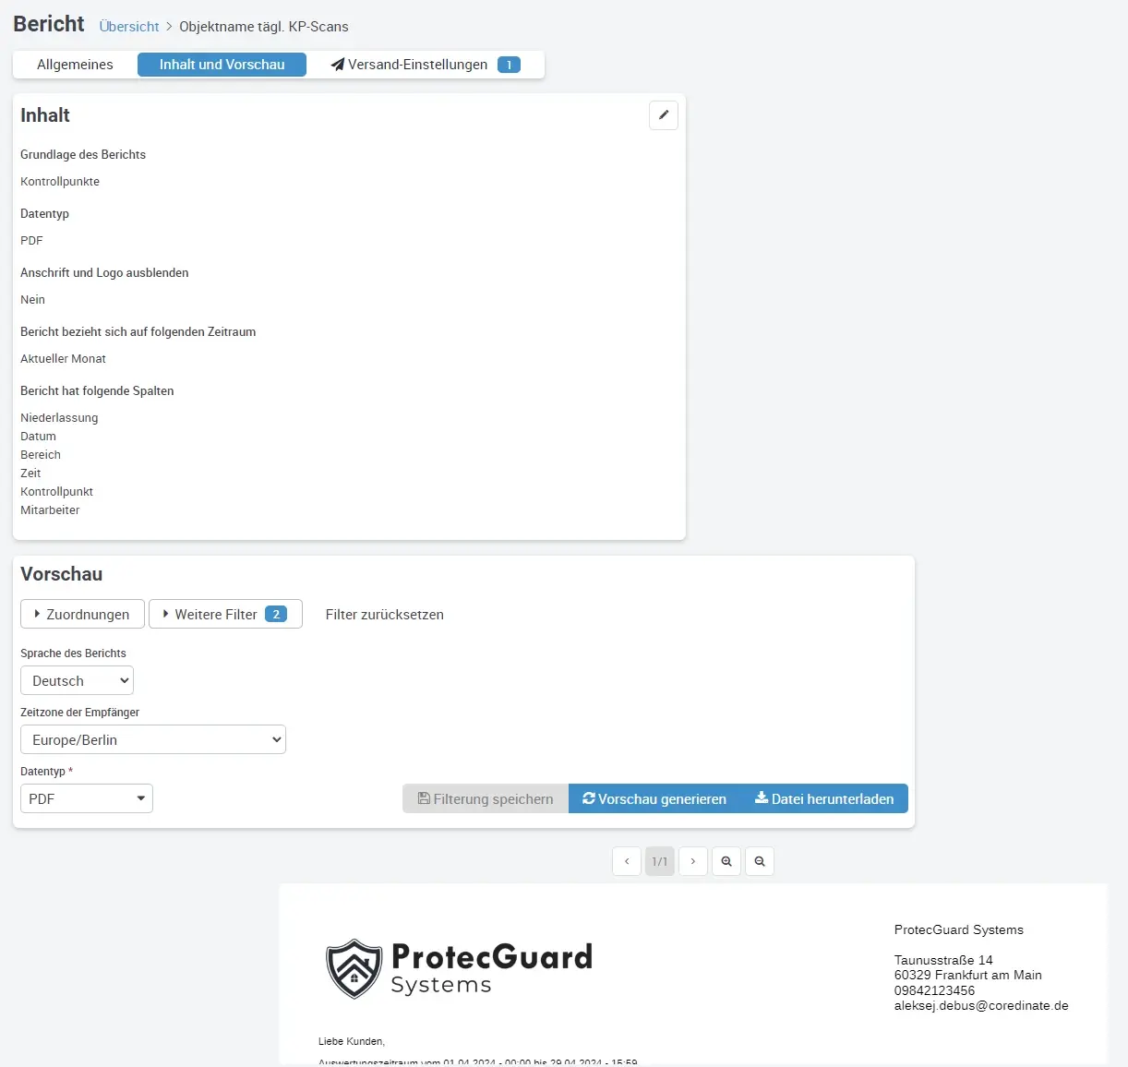Expand the Weitere Filter section
1128x1067 pixels.
[225, 614]
